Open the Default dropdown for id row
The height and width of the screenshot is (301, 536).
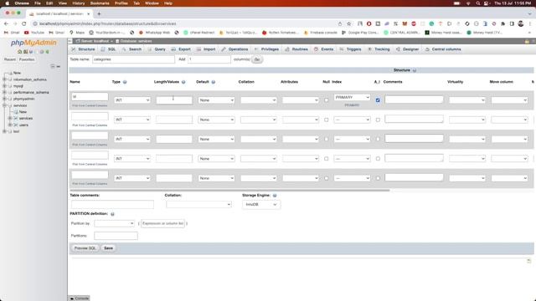pos(216,100)
